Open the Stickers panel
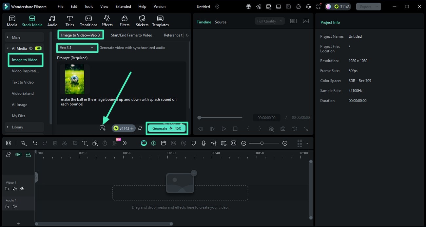Image resolution: width=426 pixels, height=227 pixels. [x=142, y=21]
